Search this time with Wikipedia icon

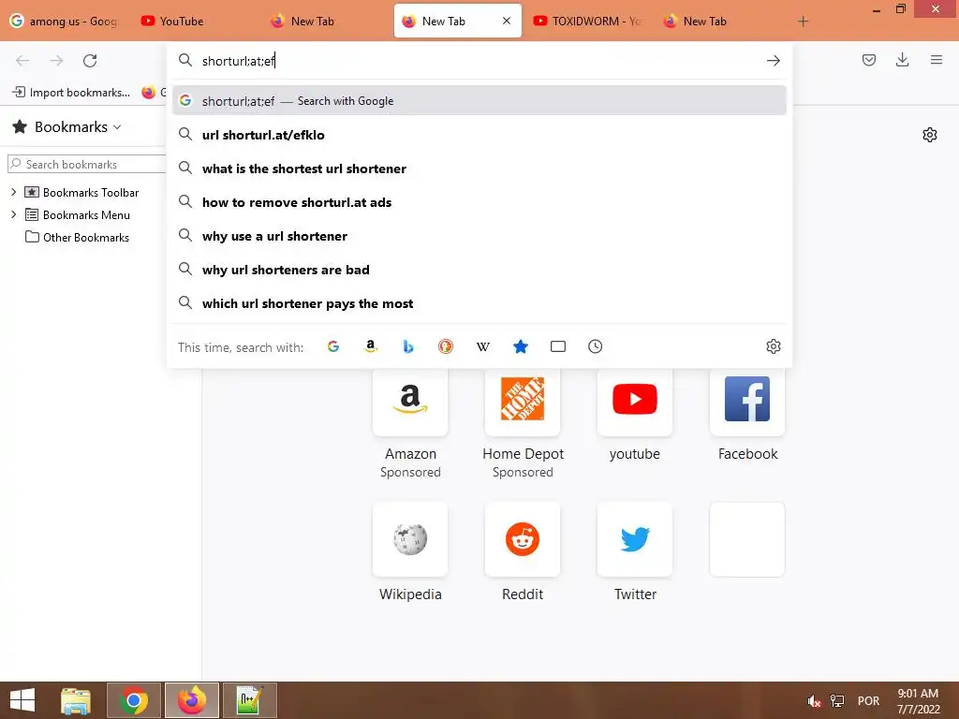(x=482, y=346)
